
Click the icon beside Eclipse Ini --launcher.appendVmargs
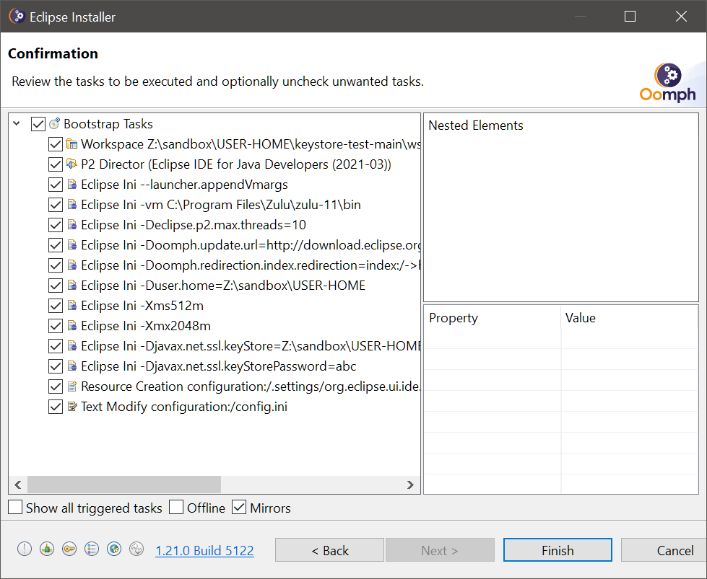coord(71,184)
